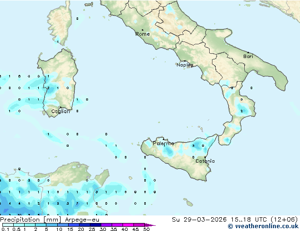Click the Palermo city label

[x=163, y=143]
